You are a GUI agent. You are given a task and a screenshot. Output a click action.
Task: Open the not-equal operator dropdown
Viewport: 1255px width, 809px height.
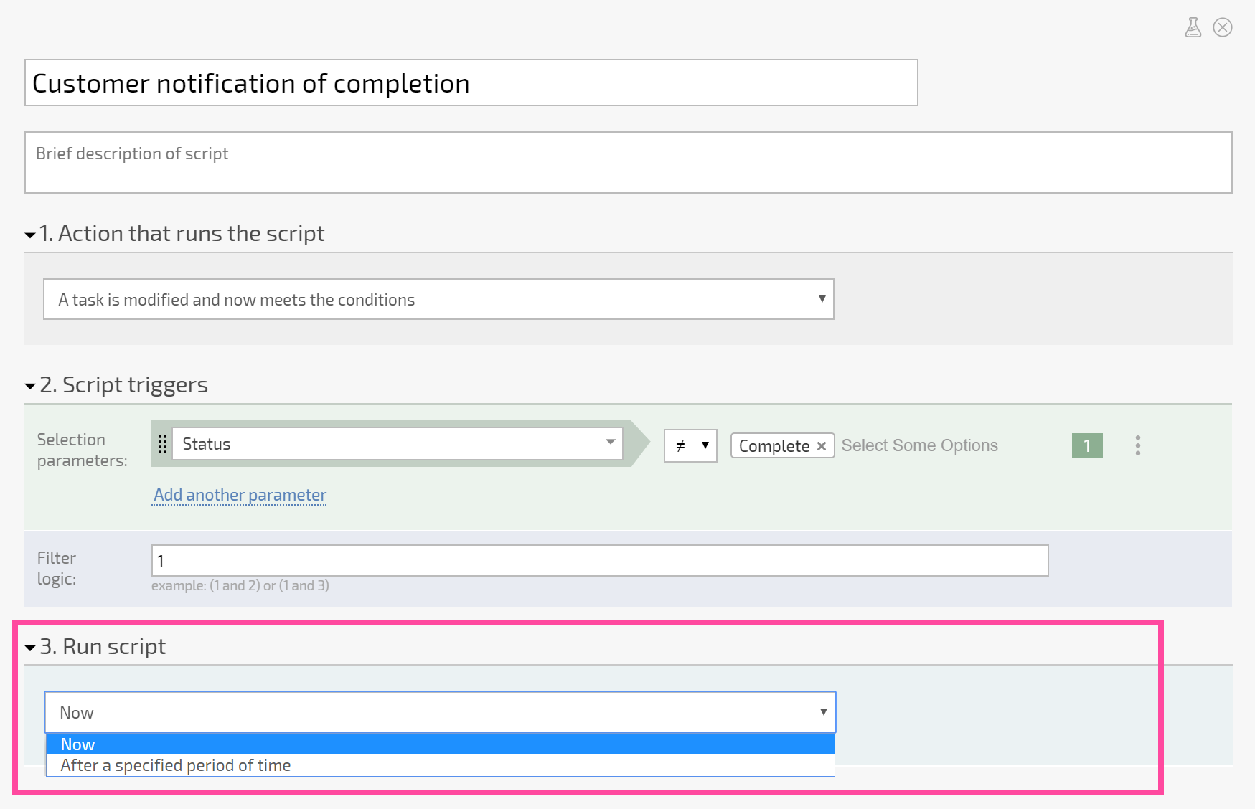tap(690, 445)
